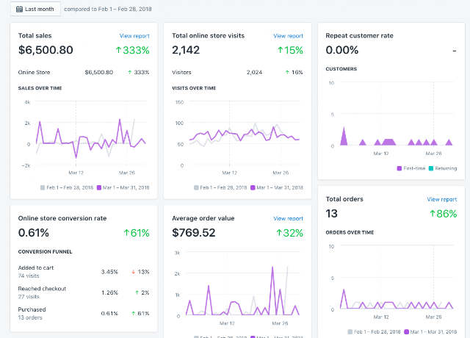Click purple Mar legend swatch in Visits chart

[x=253, y=188]
